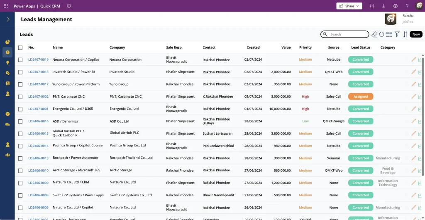Edit lead LD2407-0019 with pencil icon

coord(414,59)
